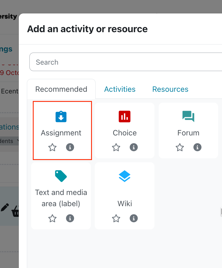The width and height of the screenshot is (222, 268).
Task: Show info for Text and media area
Action: [70, 218]
